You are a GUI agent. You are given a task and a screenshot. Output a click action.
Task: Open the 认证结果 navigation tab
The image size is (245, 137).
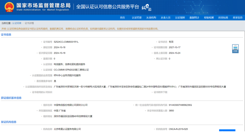pos(137,17)
